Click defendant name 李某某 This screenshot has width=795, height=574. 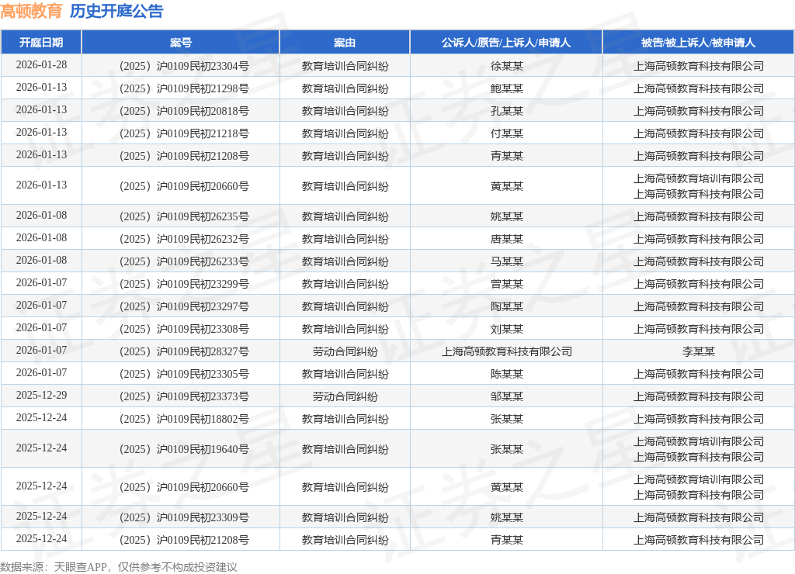(698, 351)
